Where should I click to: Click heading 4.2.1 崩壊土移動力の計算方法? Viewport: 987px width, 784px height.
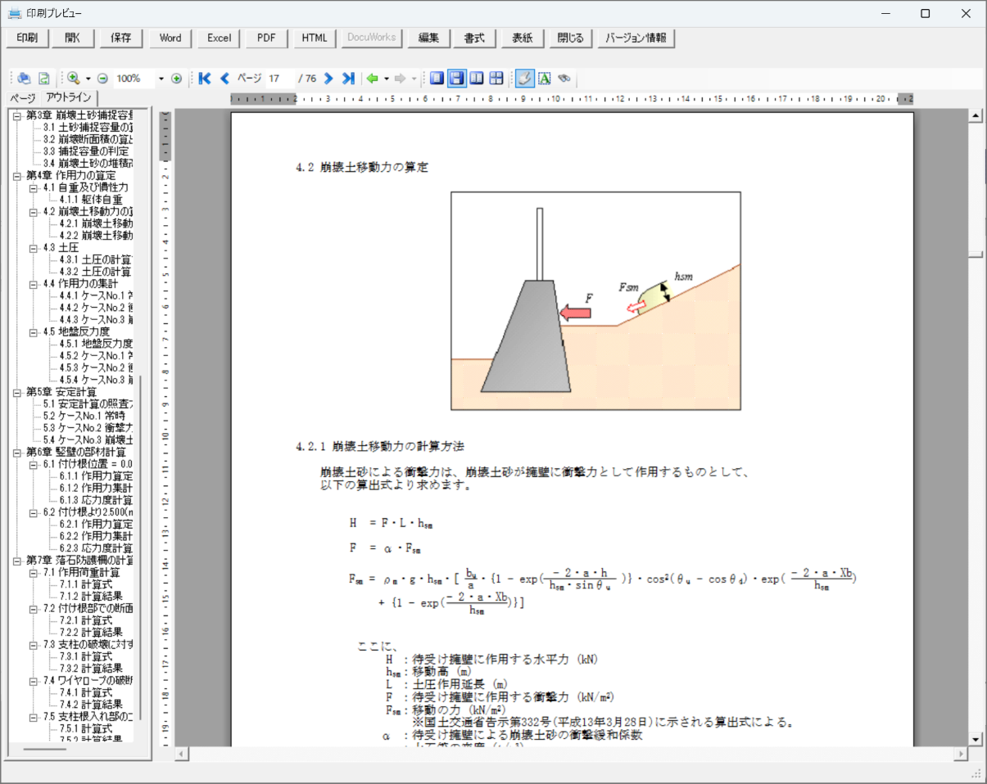point(380,447)
